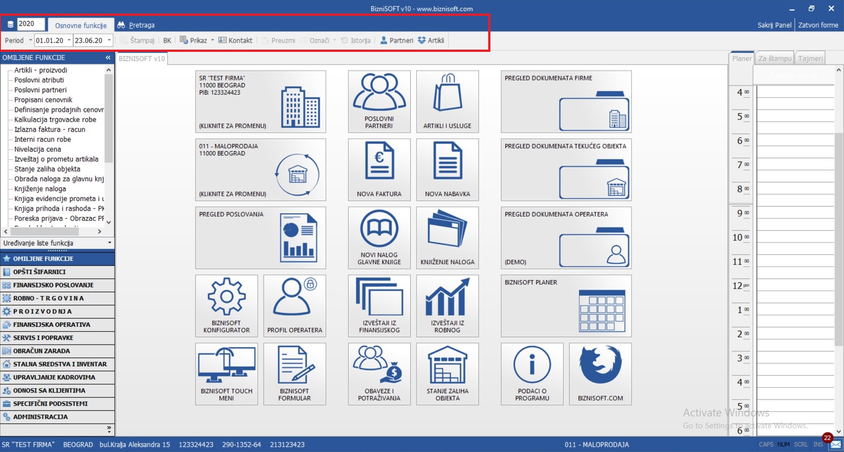Open Pregled Dokumenata Firme tile
Viewport: 844px width, 452px height.
pos(566,101)
